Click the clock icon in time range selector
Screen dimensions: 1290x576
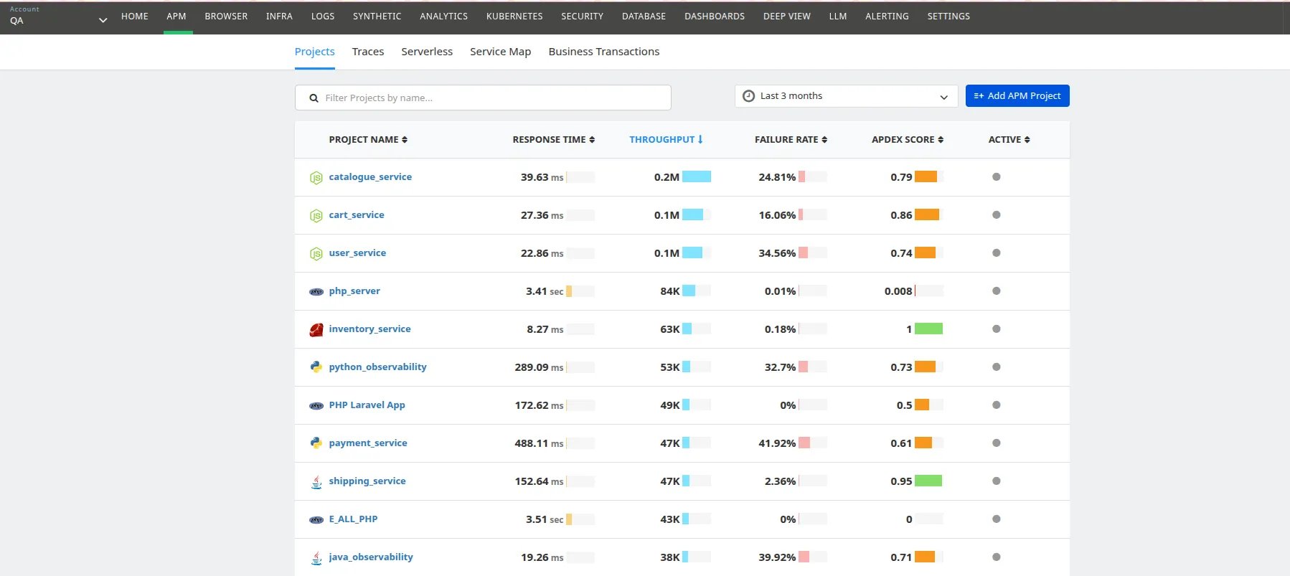[748, 96]
